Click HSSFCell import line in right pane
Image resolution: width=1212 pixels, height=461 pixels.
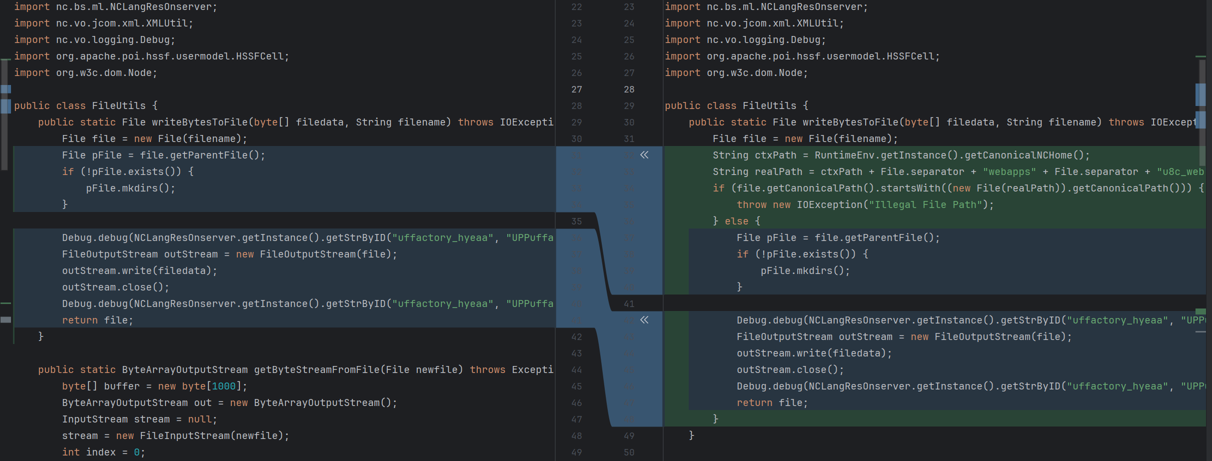pos(802,56)
